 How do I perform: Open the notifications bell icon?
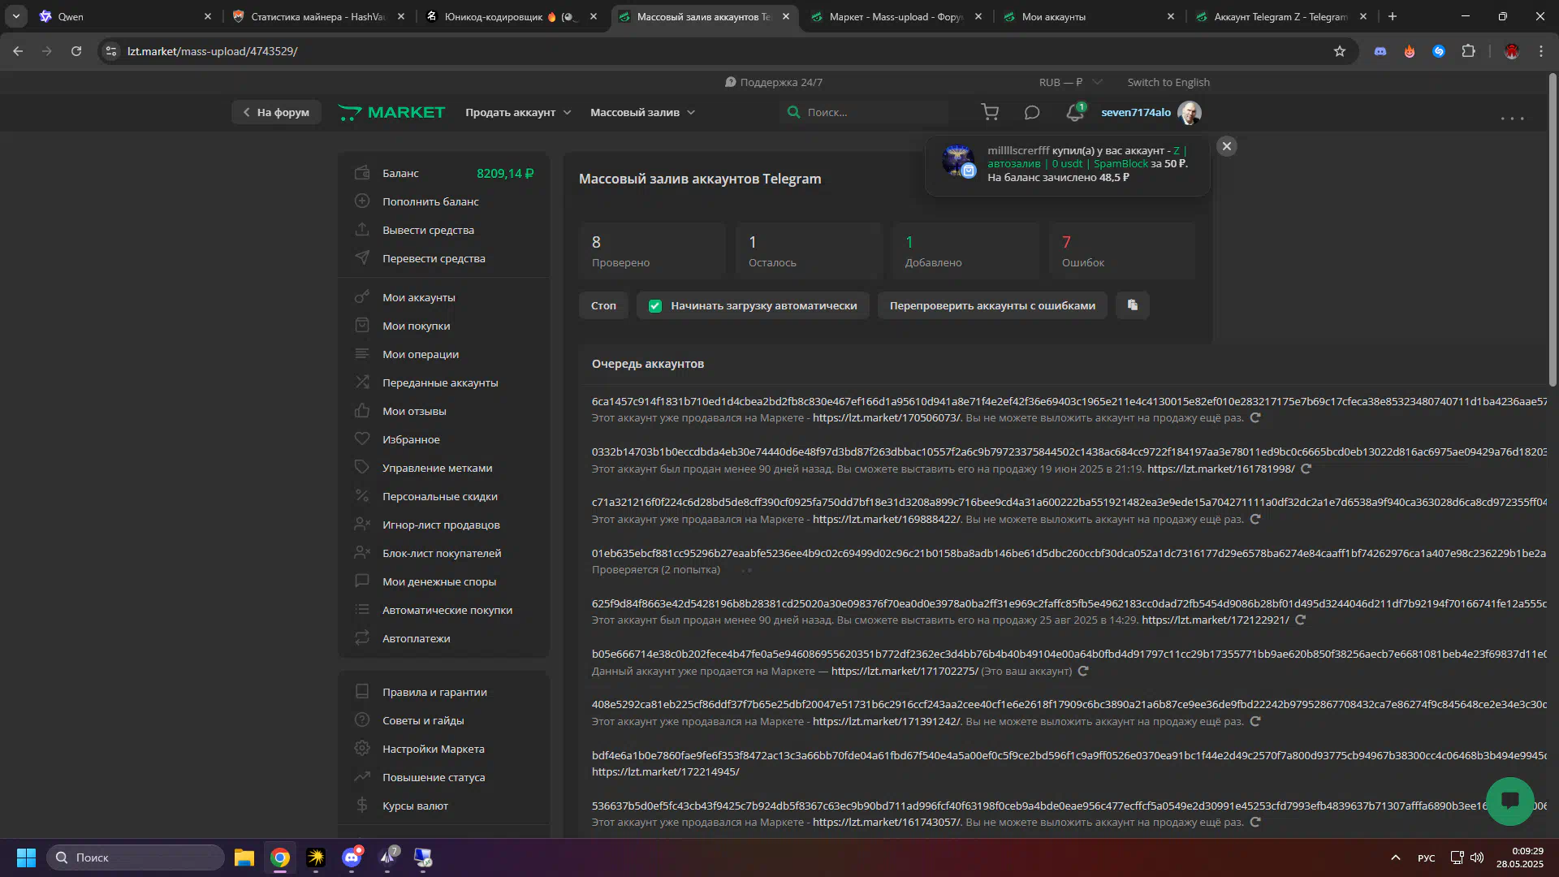point(1075,112)
